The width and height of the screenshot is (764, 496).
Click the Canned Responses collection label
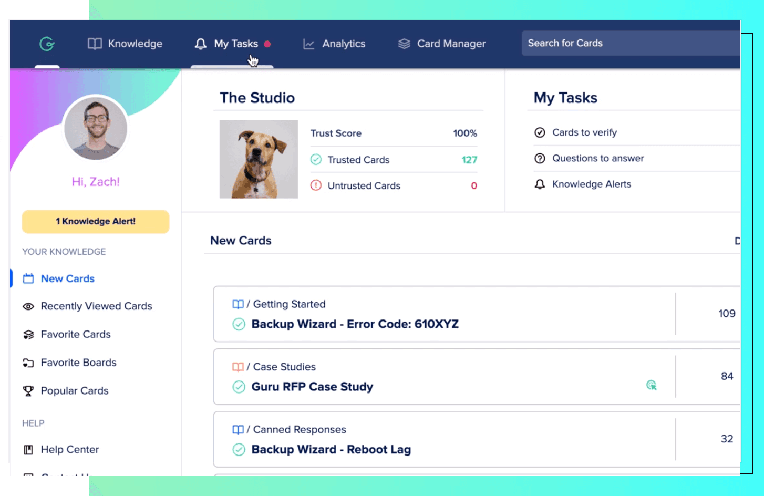tap(300, 430)
